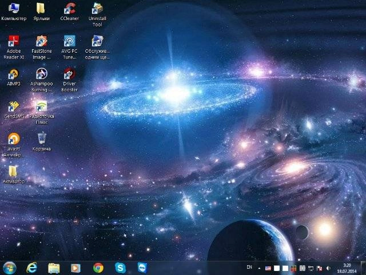Screen dimensions: 366x275
Task: Open the Windows Start menu
Action: (10, 268)
